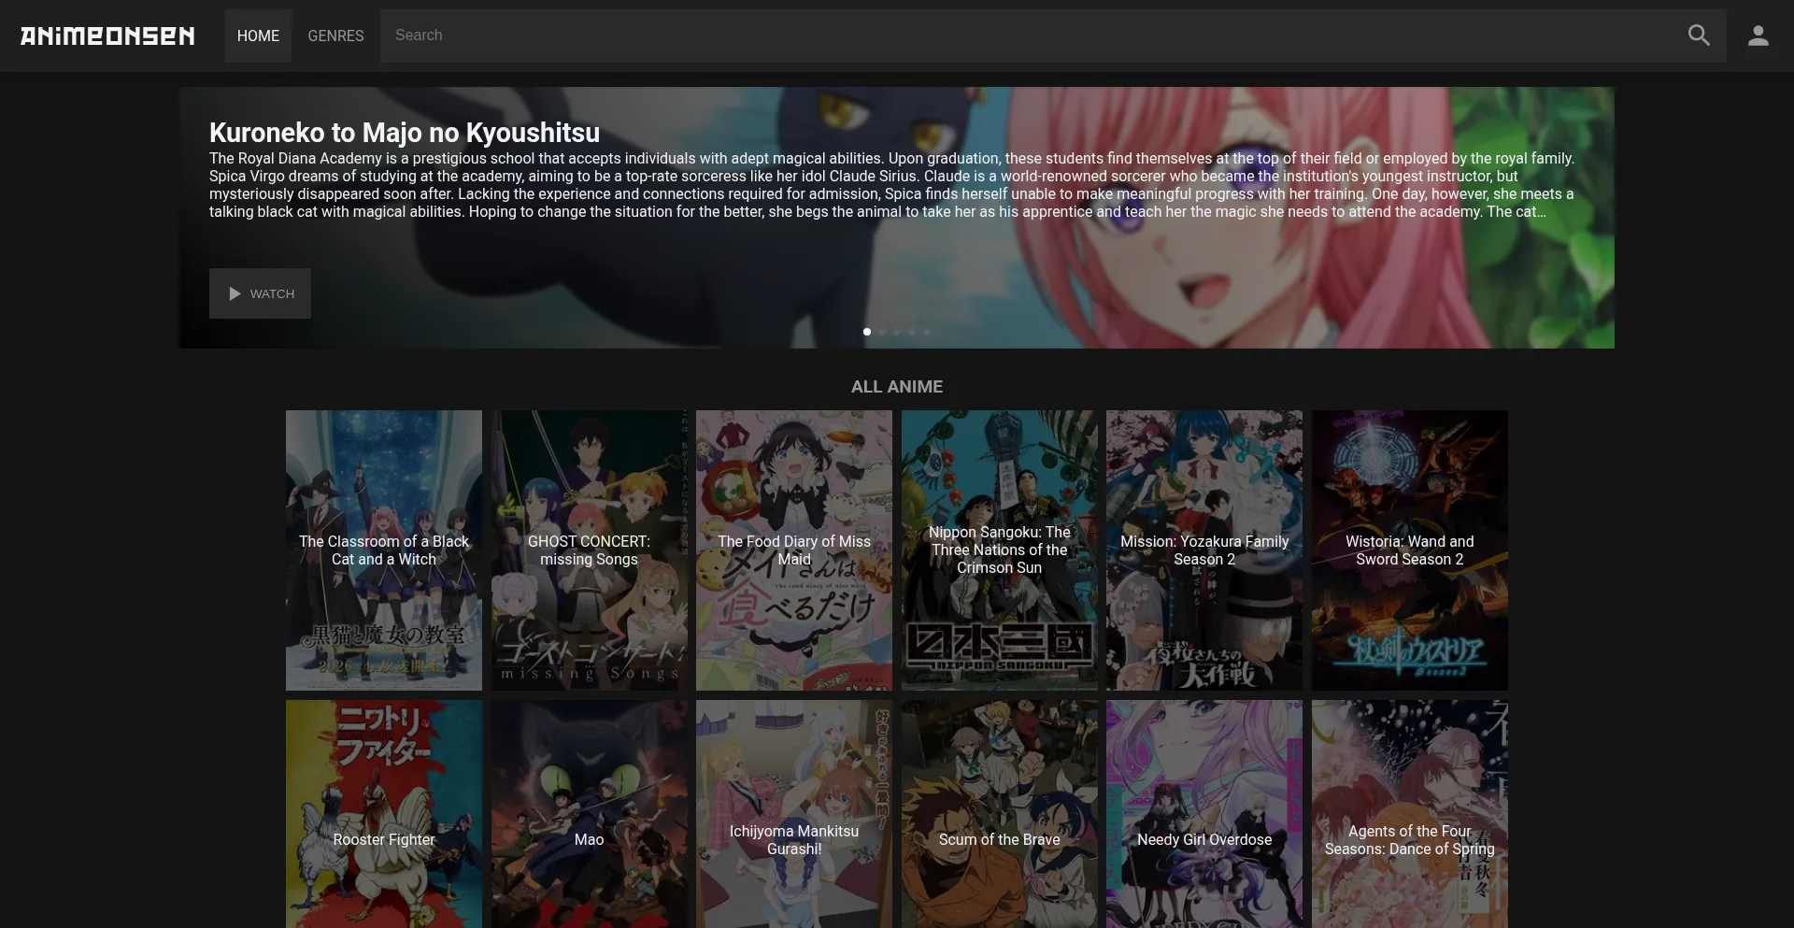Click the Kuroneko to Majo no Kyoushitsu title
1794x928 pixels.
[x=405, y=133]
